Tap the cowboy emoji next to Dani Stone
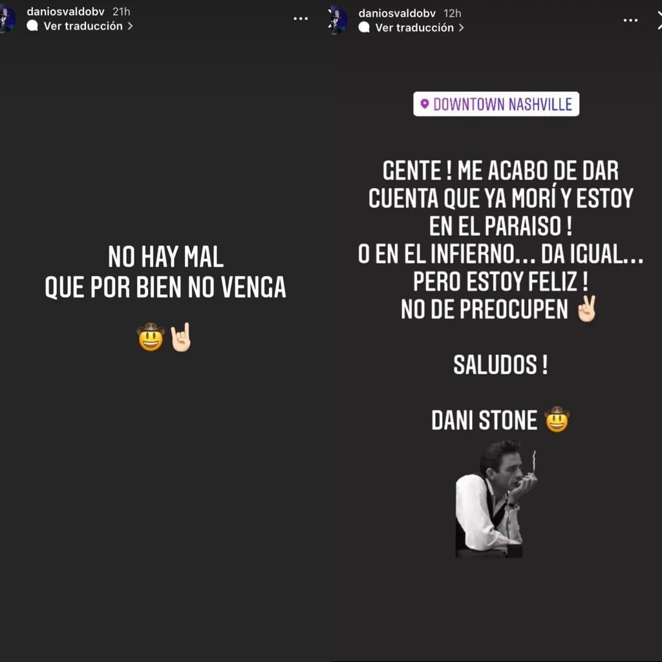662x662 pixels. click(557, 419)
